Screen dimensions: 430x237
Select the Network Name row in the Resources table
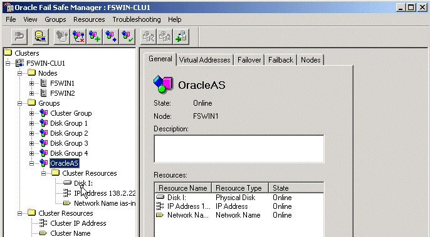click(239, 215)
